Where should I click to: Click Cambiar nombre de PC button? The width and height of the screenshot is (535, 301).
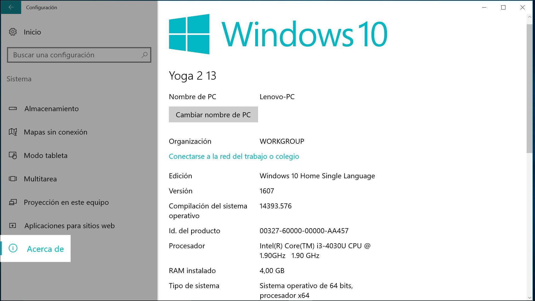213,115
